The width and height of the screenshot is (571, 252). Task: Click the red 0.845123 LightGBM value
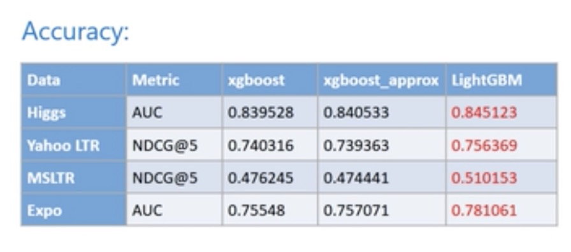(484, 113)
